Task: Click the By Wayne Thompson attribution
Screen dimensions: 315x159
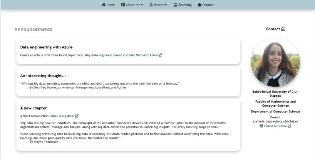Action: pyautogui.click(x=43, y=142)
